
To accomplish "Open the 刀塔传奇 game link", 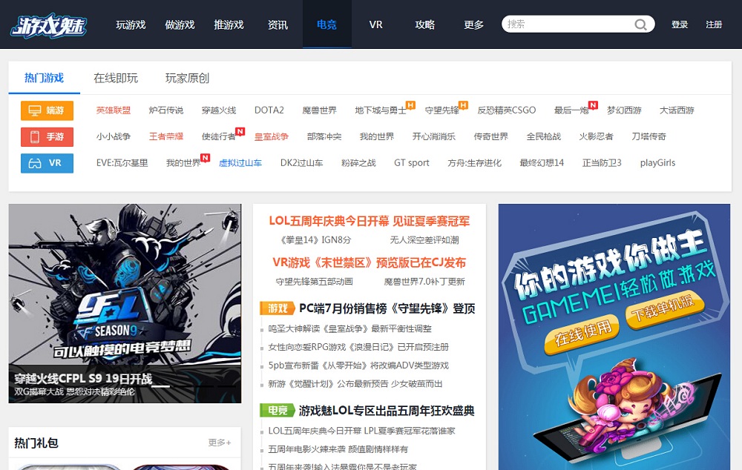I will click(x=649, y=136).
